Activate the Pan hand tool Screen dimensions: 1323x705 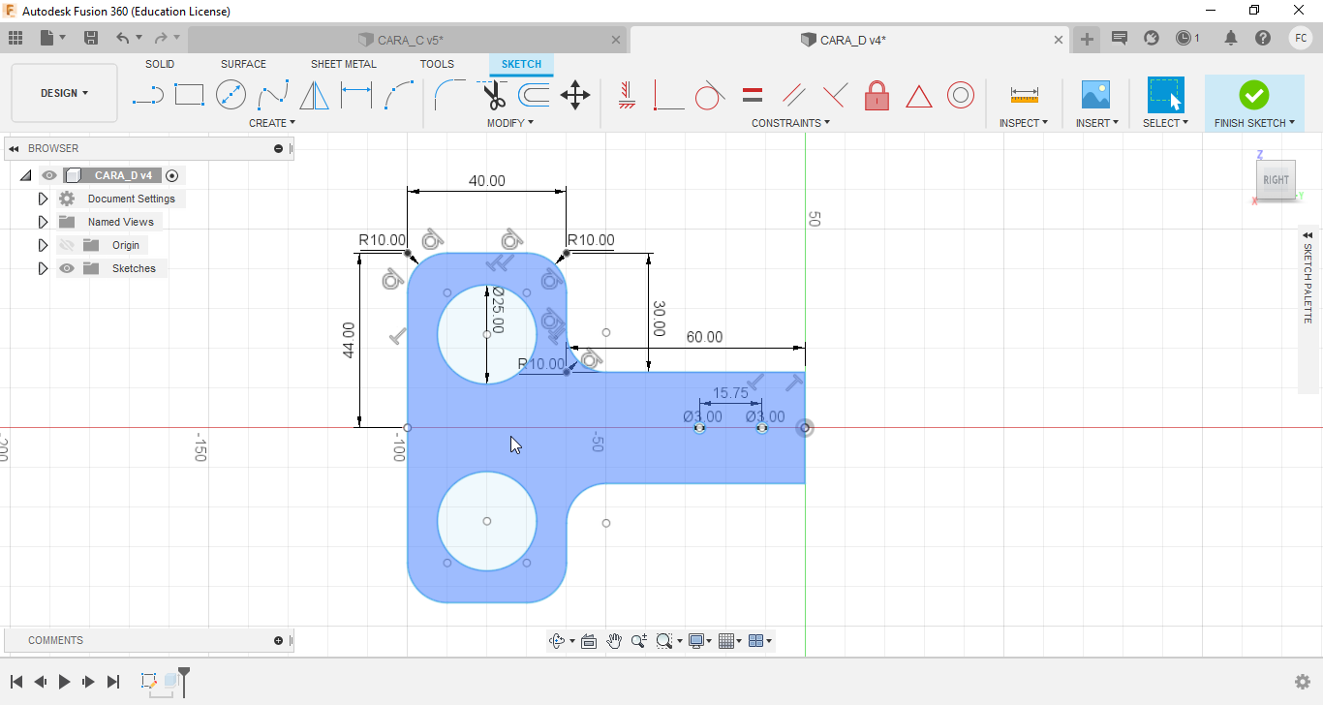[x=614, y=640]
